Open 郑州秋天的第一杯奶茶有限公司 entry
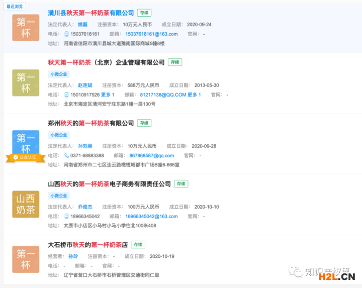This screenshot has height=288, width=362. click(91, 123)
